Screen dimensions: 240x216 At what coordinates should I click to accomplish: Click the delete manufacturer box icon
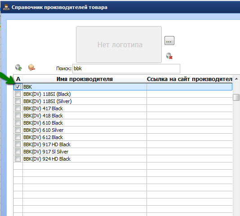(x=31, y=67)
